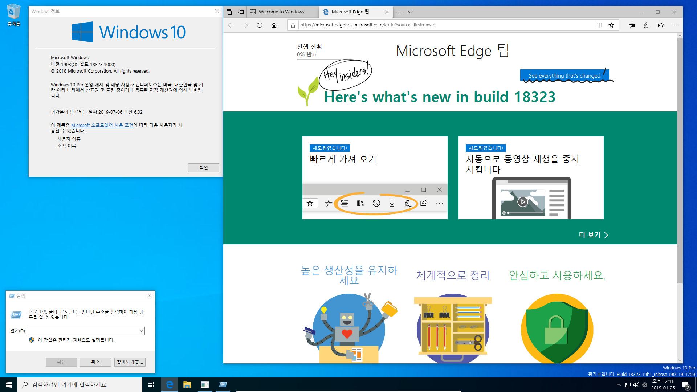The height and width of the screenshot is (392, 697).
Task: Click 찾아보기 button in Run dialog
Action: tap(130, 362)
